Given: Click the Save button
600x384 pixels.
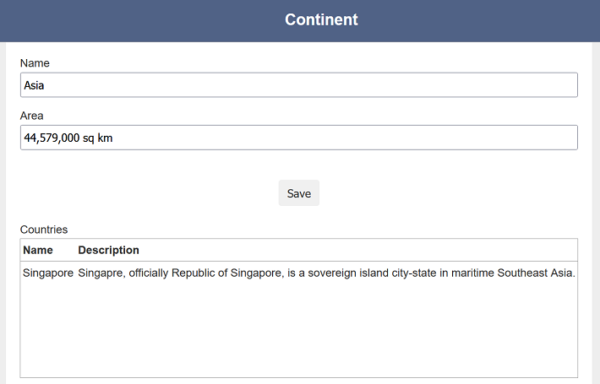Looking at the screenshot, I should (x=299, y=193).
